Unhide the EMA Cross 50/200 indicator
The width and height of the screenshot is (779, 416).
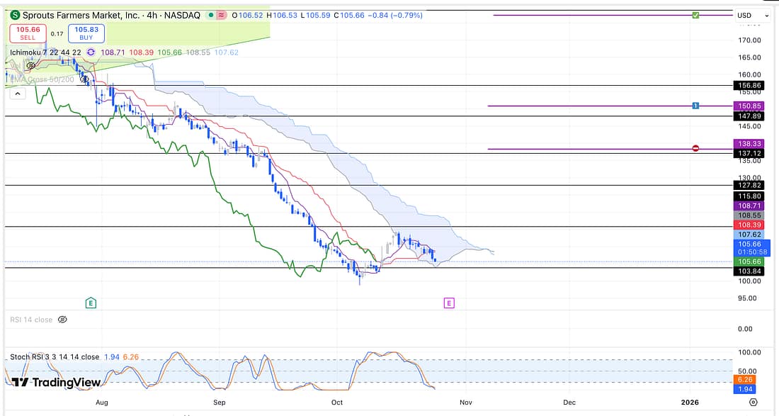click(x=85, y=79)
